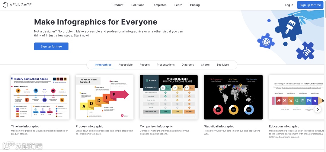Open the world map statistical thumbnail
Image resolution: width=326 pixels, height=152 pixels.
pos(233,97)
